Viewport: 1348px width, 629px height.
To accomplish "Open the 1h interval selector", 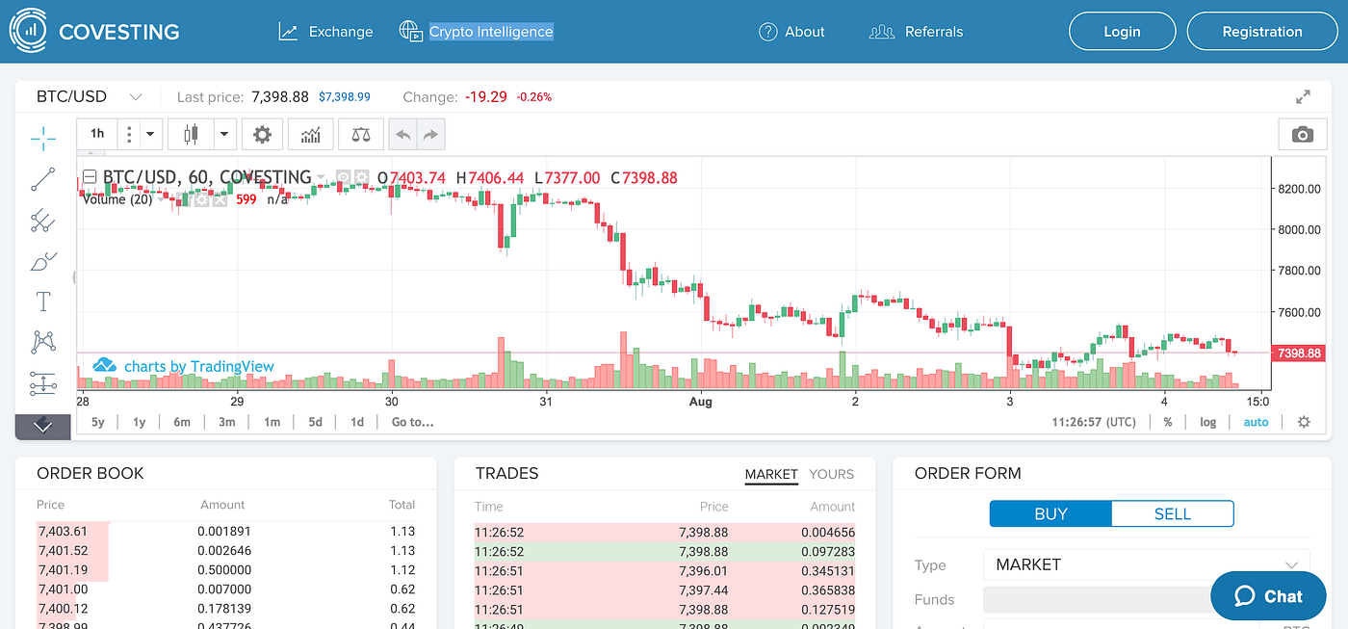I will pos(97,135).
